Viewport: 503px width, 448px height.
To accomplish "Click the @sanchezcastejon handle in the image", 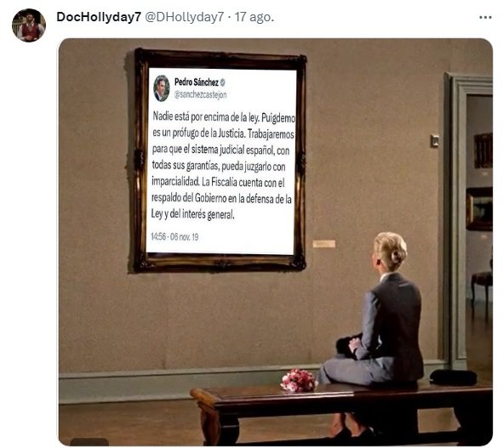I will click(x=201, y=95).
